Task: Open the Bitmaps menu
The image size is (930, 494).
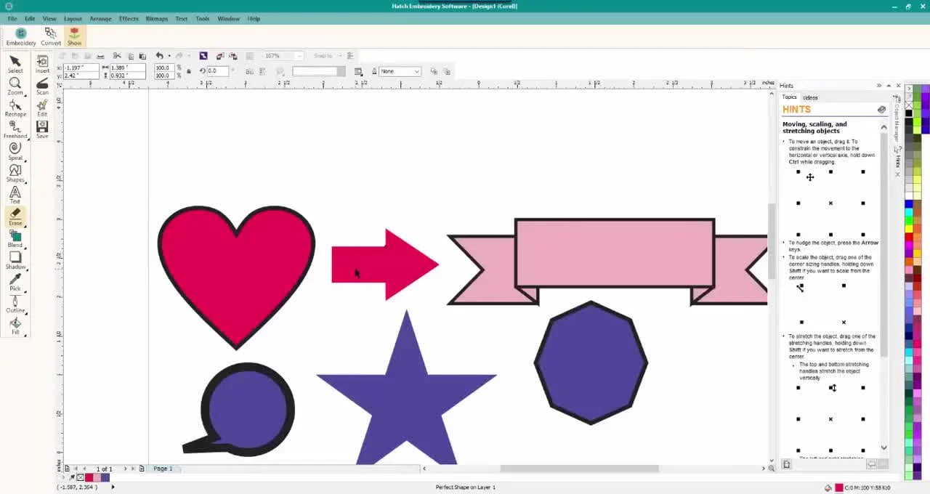Action: 157,18
